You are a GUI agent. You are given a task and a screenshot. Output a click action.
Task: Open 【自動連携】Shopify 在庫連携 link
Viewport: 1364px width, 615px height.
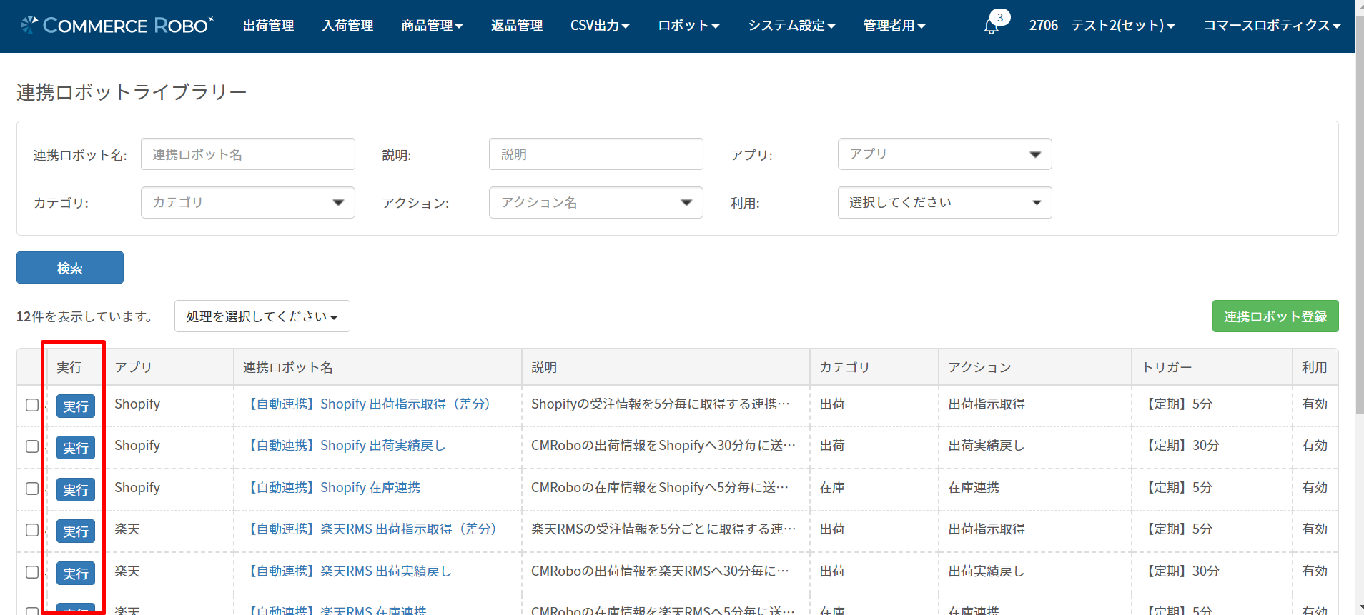click(332, 488)
